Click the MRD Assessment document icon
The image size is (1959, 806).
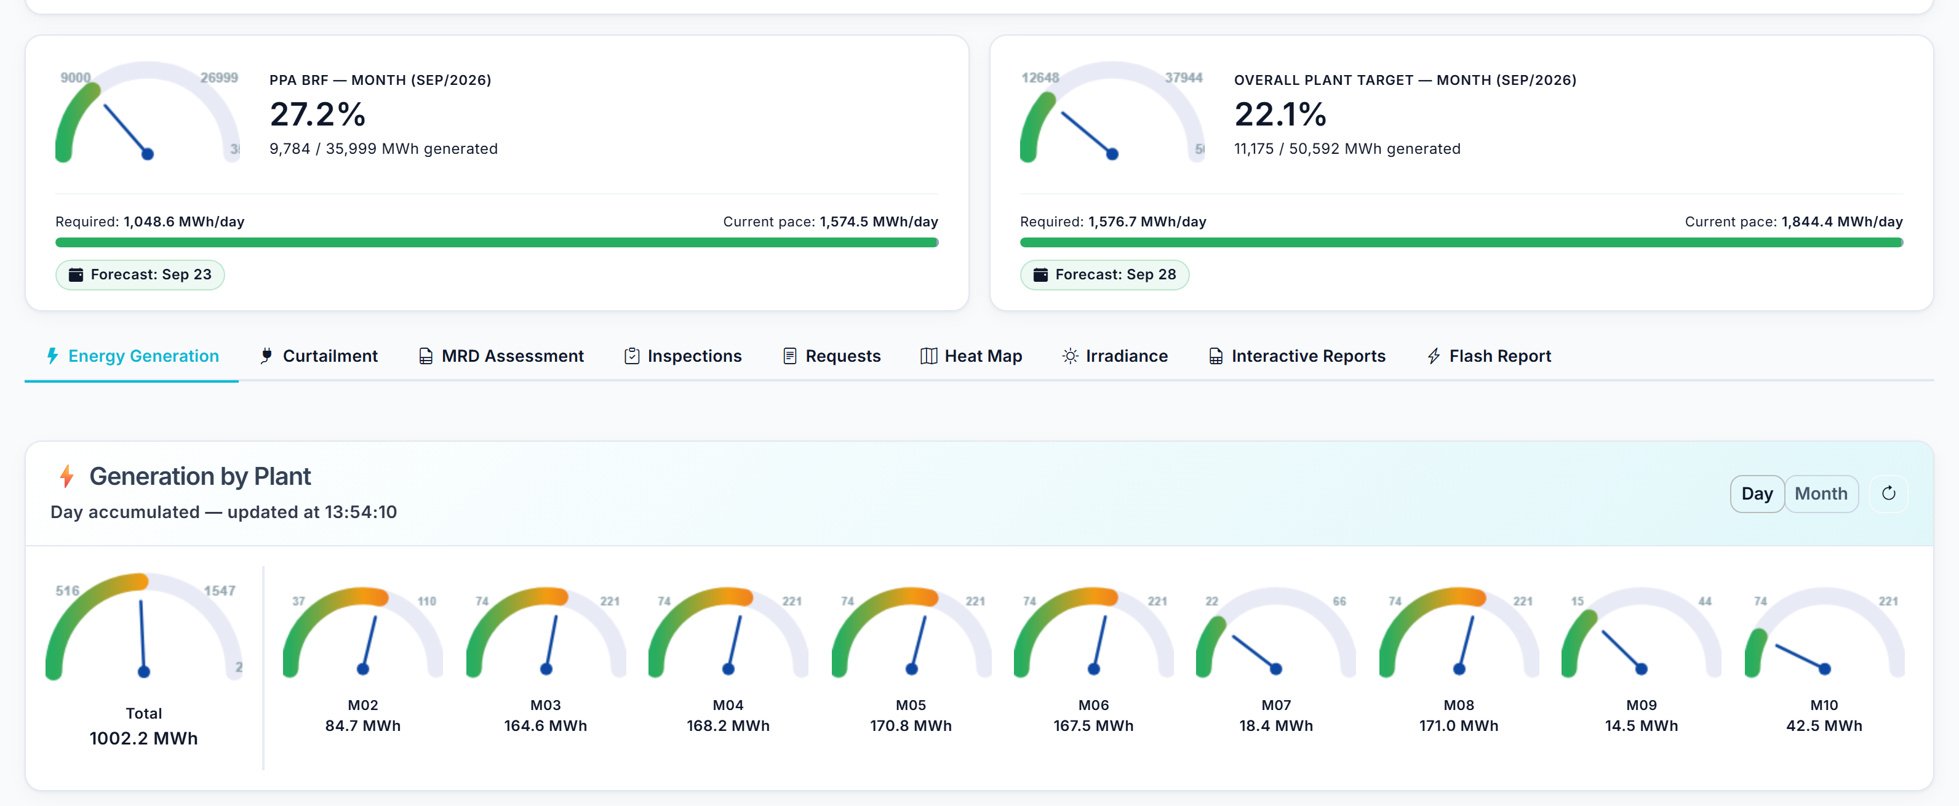(x=426, y=356)
